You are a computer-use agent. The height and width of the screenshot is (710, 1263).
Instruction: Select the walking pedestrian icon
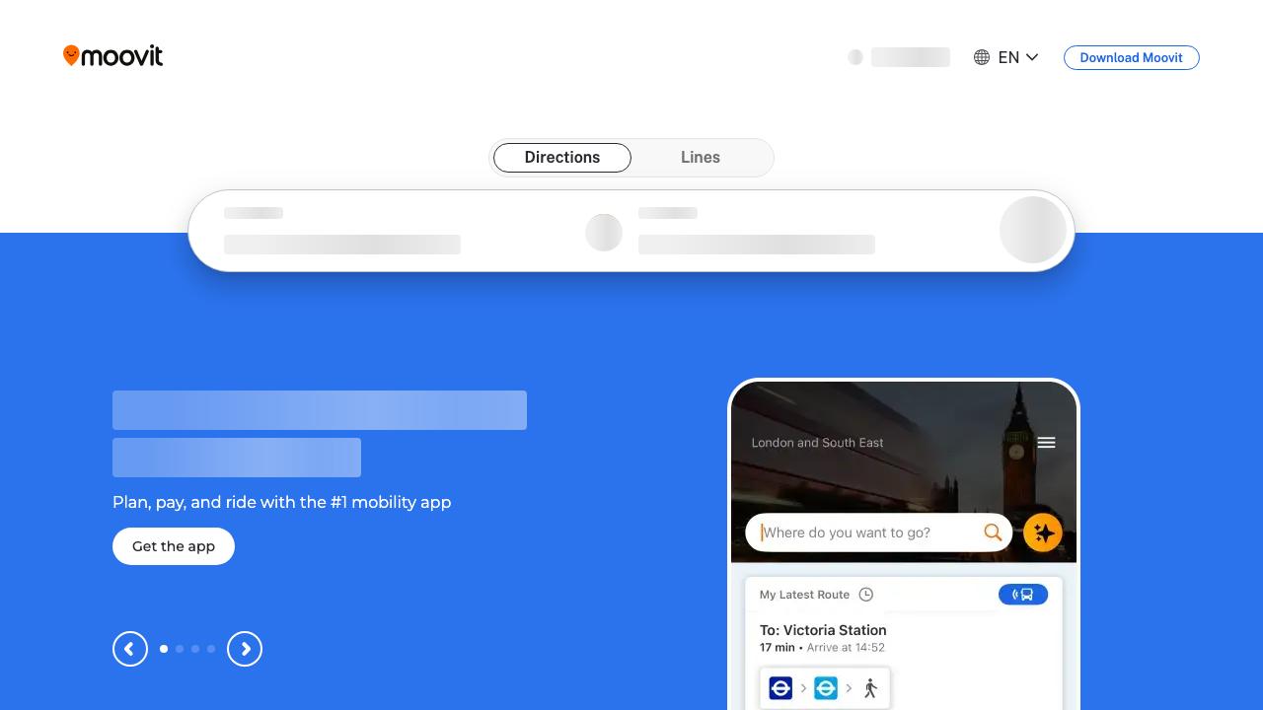(x=870, y=688)
